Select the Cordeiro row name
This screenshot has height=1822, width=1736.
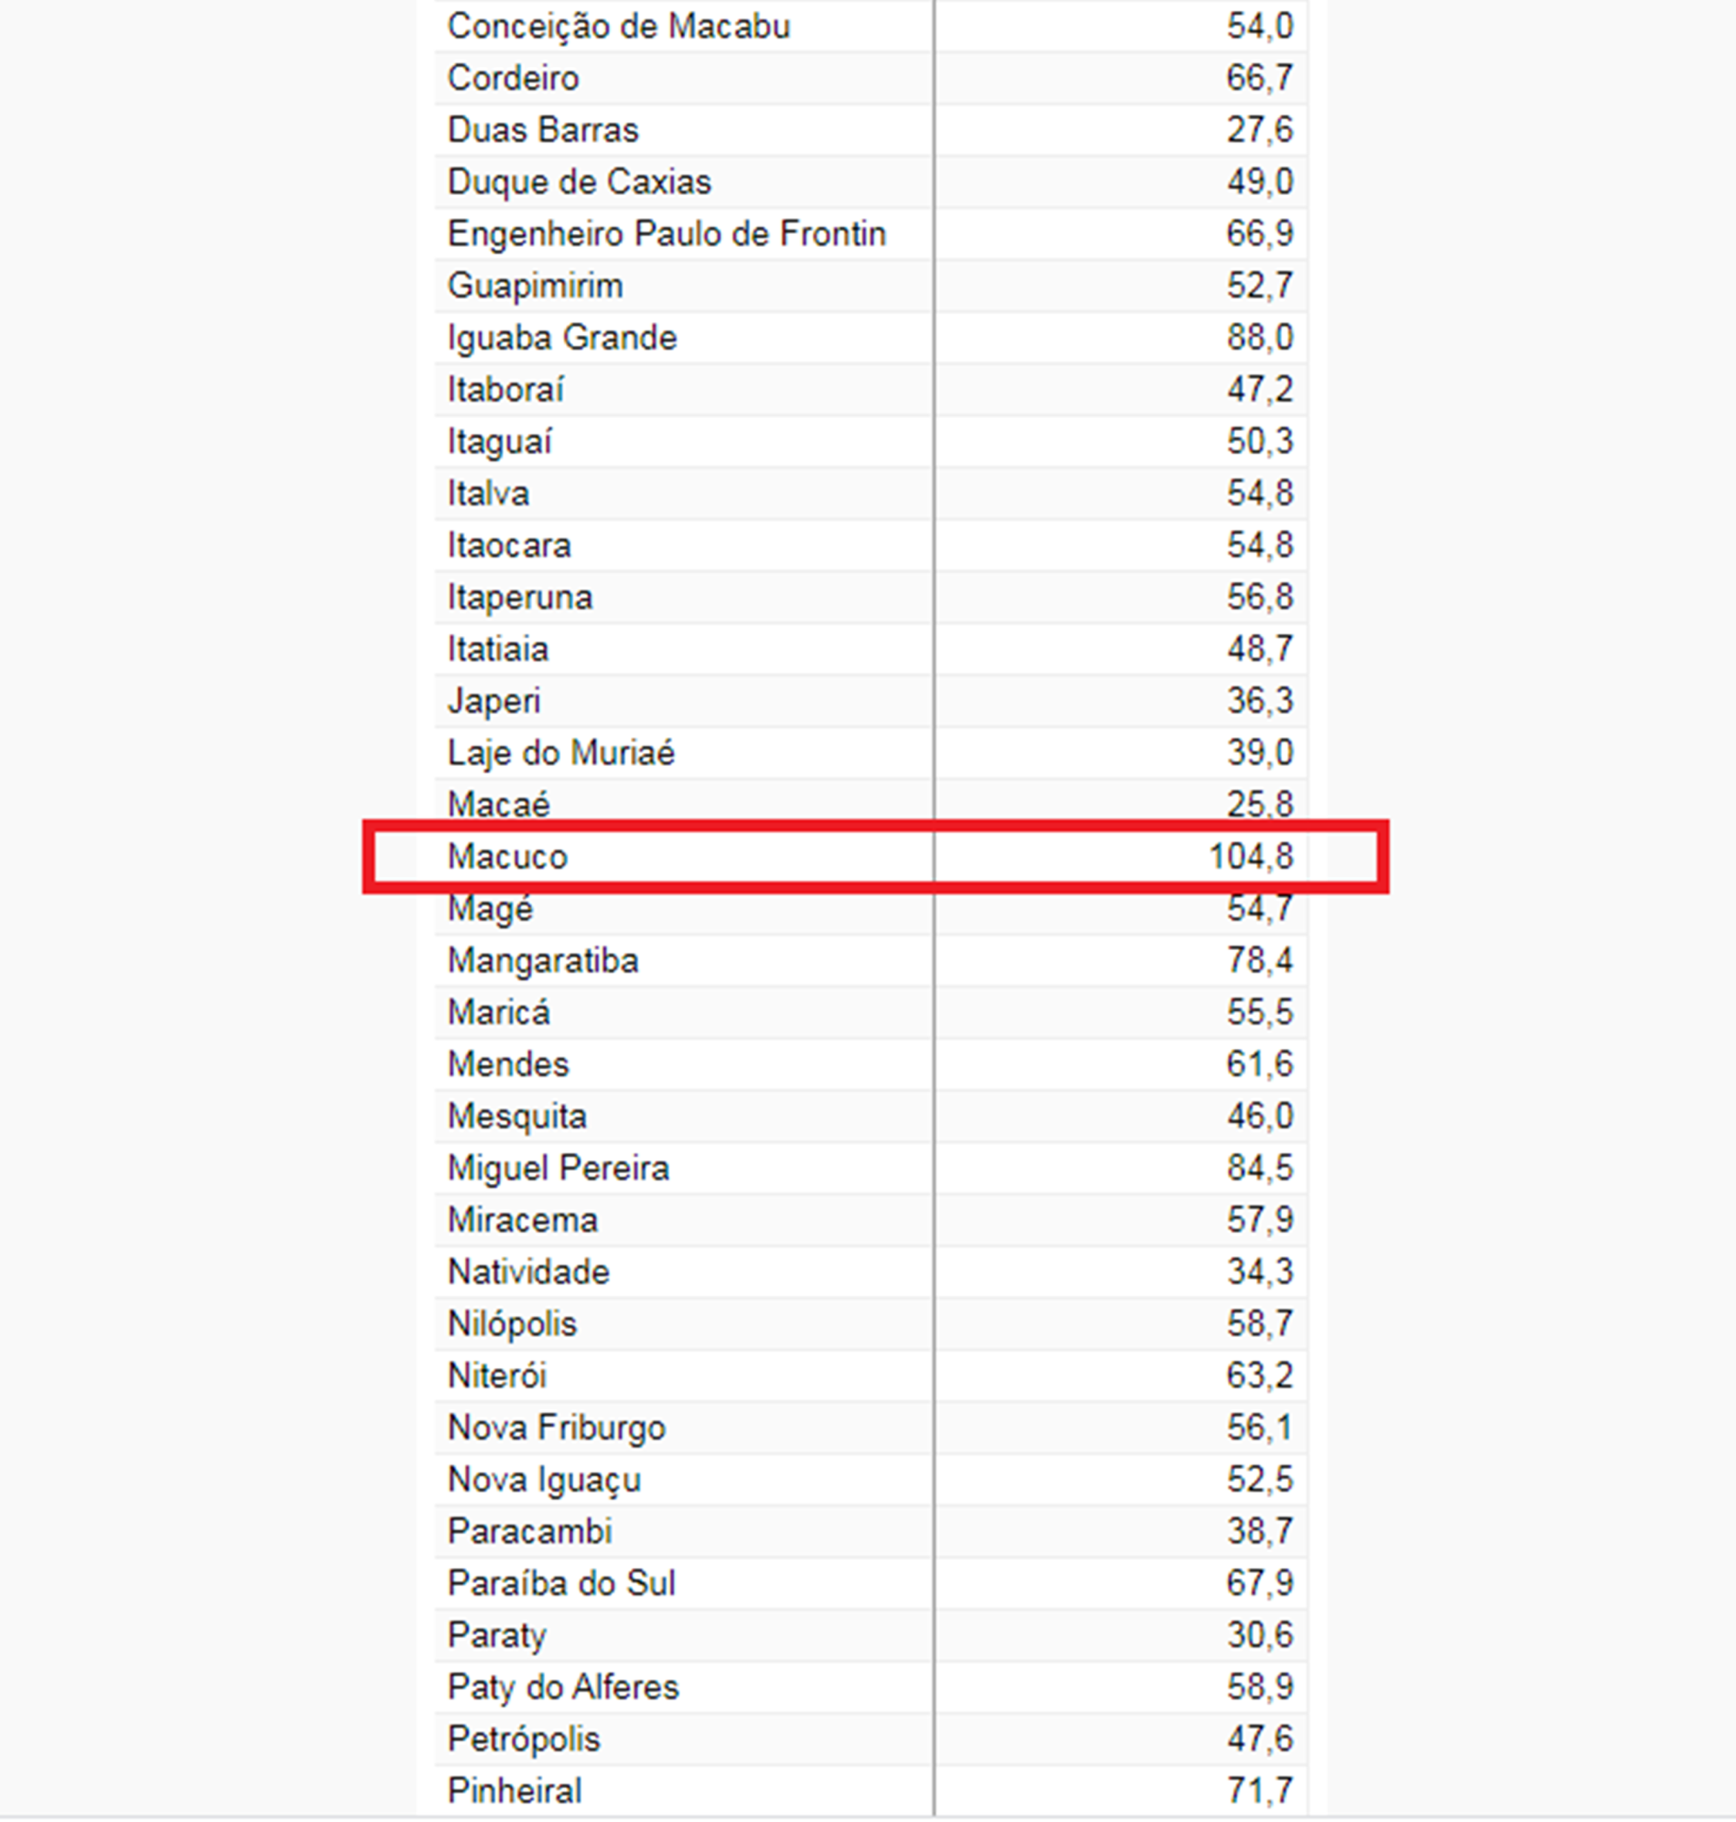pos(513,79)
